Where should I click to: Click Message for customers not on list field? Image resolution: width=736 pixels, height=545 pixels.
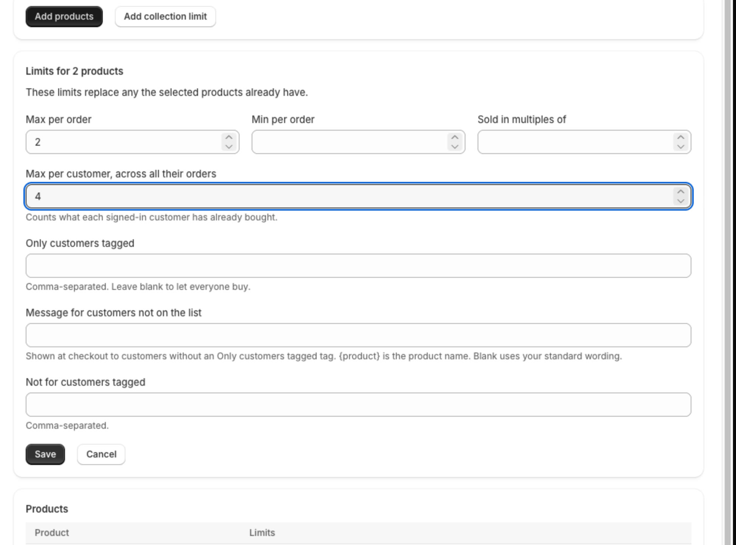[x=359, y=335]
